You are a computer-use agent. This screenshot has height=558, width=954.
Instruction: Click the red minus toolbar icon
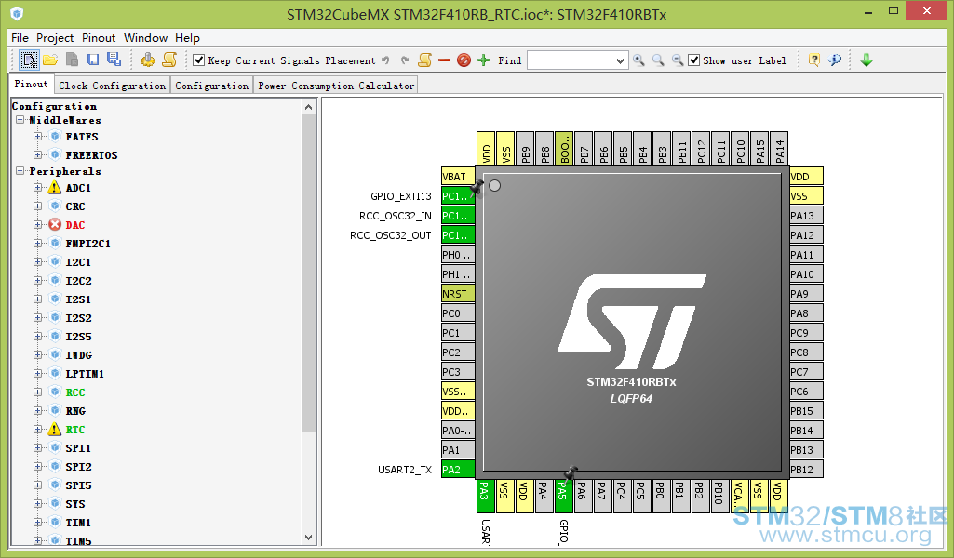pos(444,60)
